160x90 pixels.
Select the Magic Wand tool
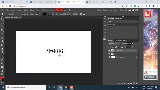coord(2,27)
